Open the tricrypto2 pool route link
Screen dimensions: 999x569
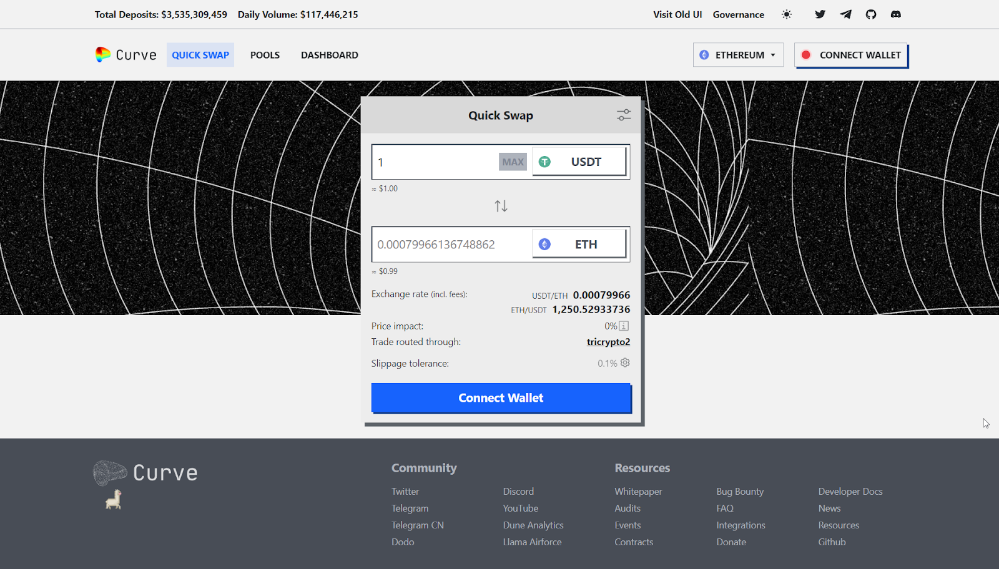[x=608, y=342]
